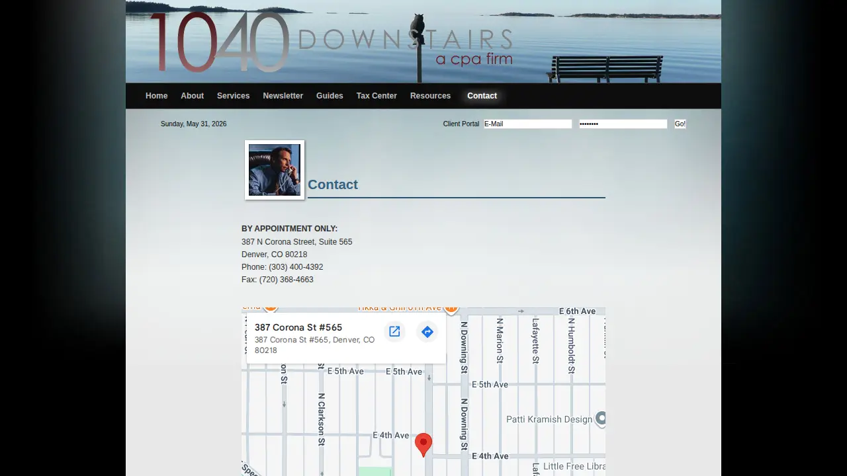Navigate to the Newsletter page
The width and height of the screenshot is (847, 476).
[x=283, y=96]
